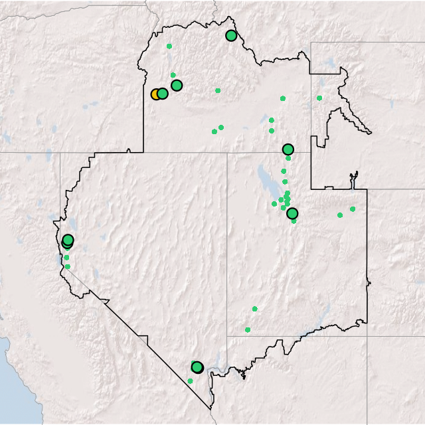The image size is (425, 425).
Task: Click the northernmost small green dot
Action: click(169, 46)
